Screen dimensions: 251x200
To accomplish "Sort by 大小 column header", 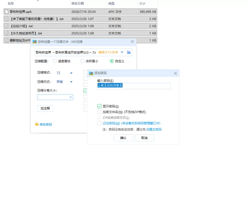I will 142,3.
